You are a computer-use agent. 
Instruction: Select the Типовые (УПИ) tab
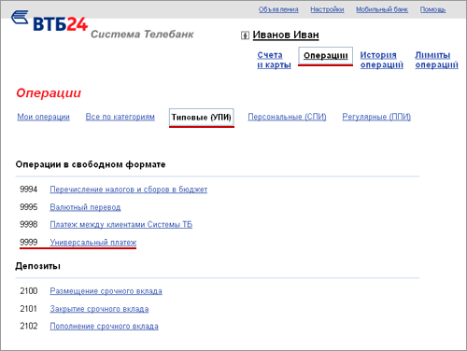click(202, 118)
